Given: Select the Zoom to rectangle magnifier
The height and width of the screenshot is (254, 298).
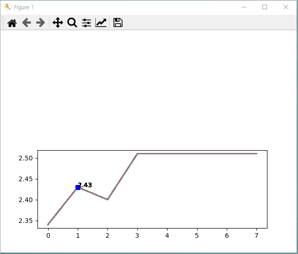Looking at the screenshot, I should click(72, 23).
